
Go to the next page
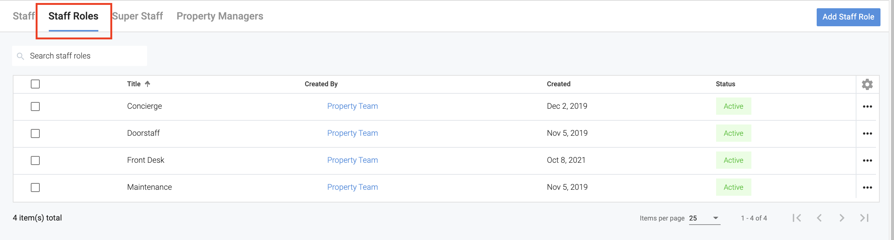coord(842,218)
